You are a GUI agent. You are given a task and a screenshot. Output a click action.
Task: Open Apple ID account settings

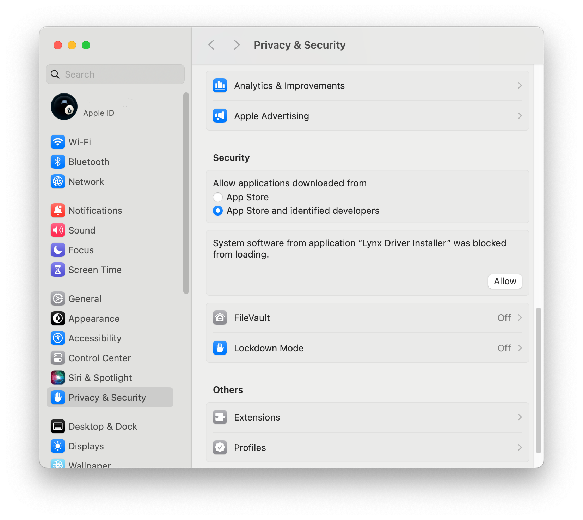tap(110, 107)
